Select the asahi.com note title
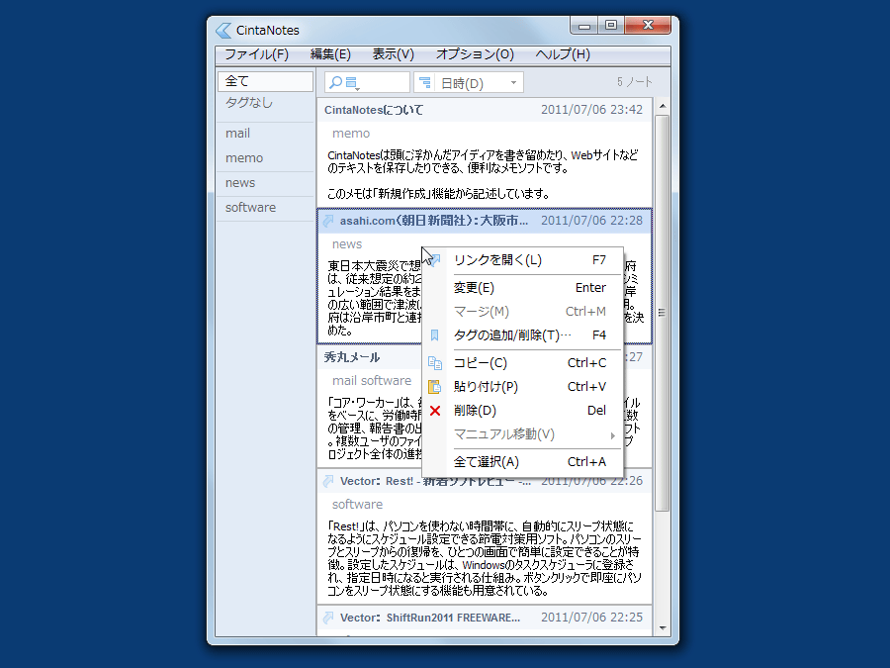Screen dimensions: 890x668 coord(434,221)
